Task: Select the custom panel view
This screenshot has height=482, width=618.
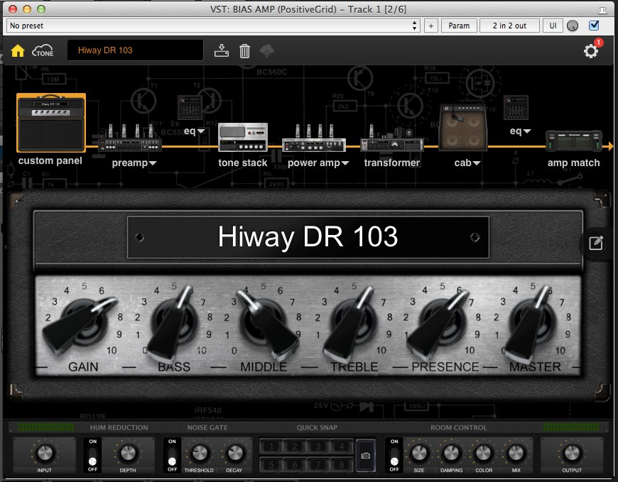Action: coord(50,123)
